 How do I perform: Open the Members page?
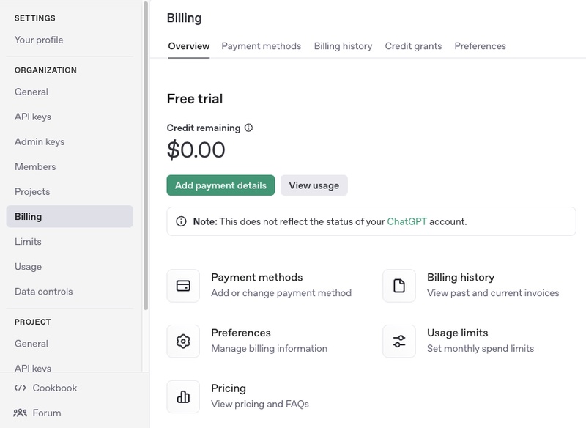[35, 166]
